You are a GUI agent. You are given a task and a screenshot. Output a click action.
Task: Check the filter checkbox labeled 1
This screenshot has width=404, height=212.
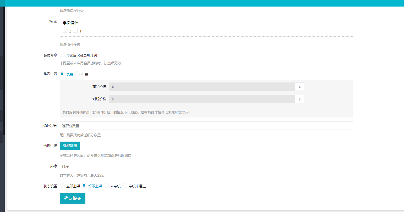[x=75, y=30]
